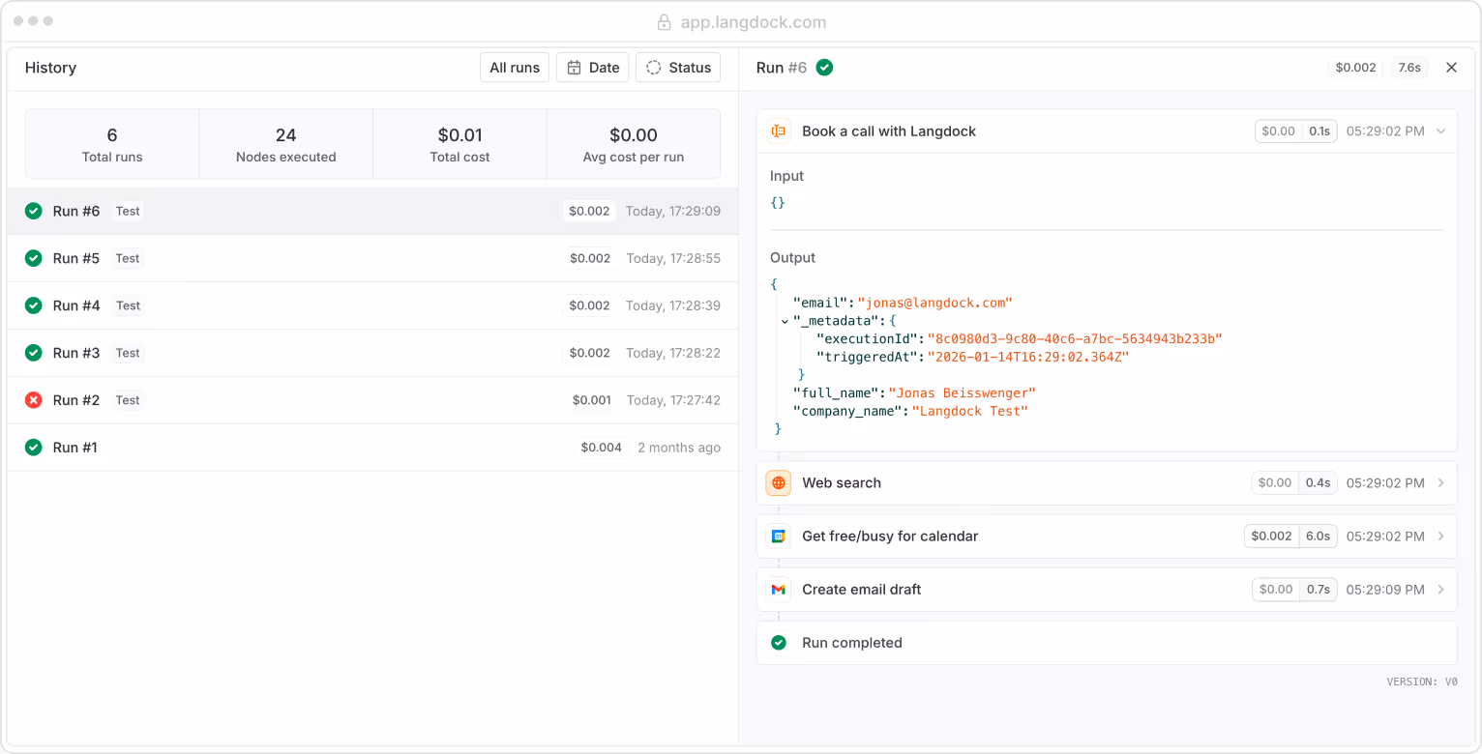Expand the Web search step
This screenshot has width=1482, height=754.
tap(1441, 483)
